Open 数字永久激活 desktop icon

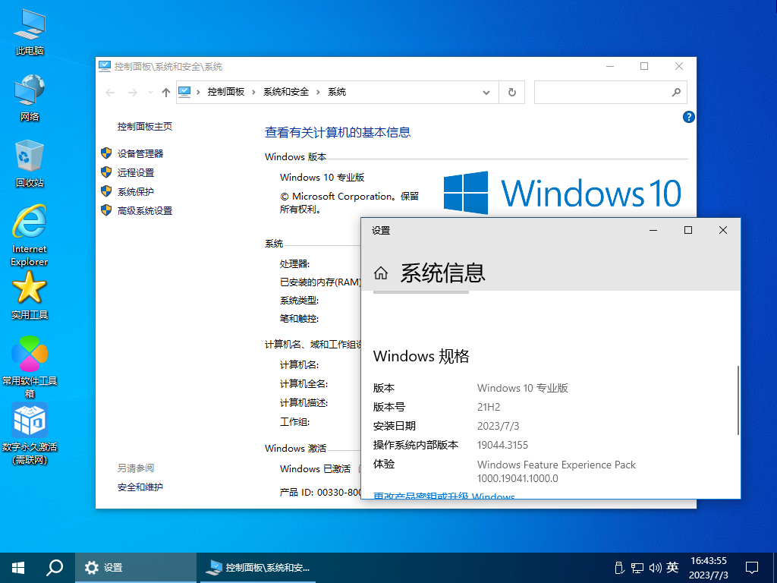pyautogui.click(x=30, y=433)
